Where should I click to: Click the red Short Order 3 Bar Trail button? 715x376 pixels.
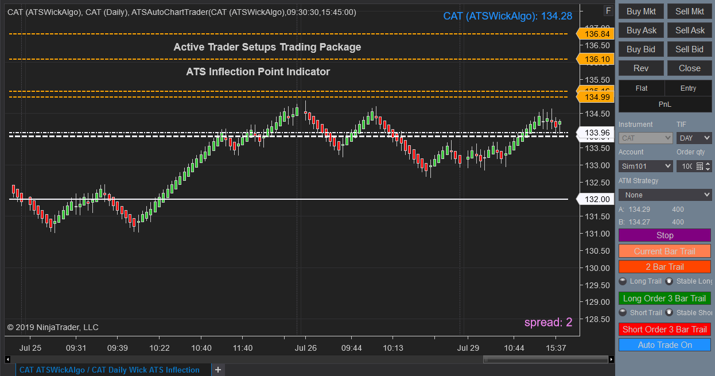[665, 330]
